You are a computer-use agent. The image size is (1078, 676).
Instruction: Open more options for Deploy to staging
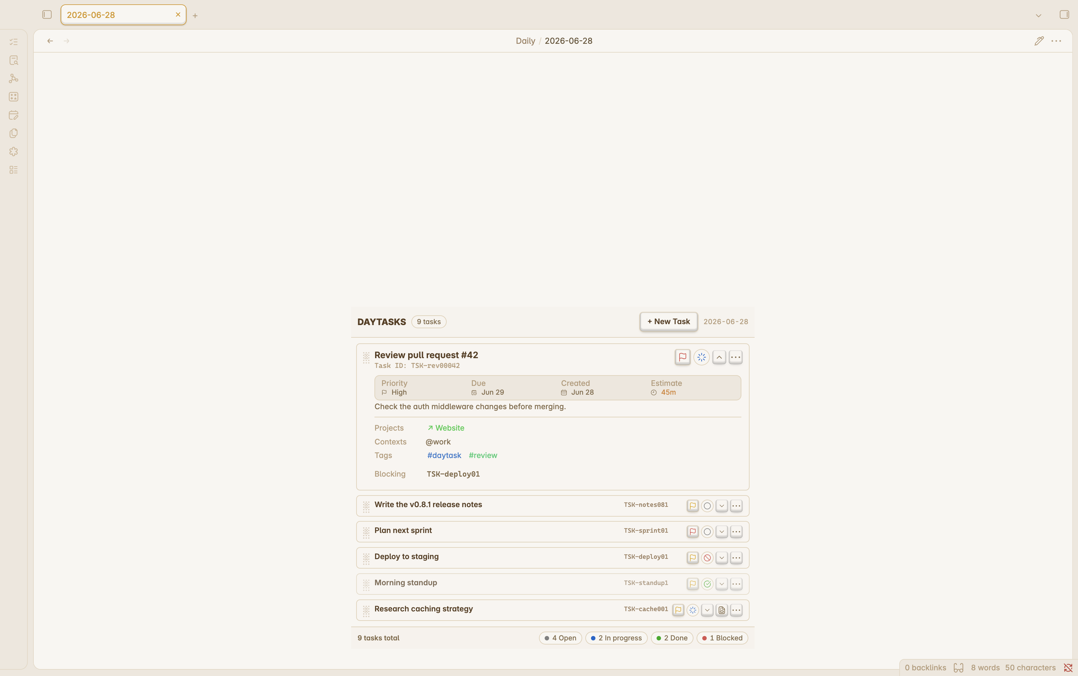click(736, 558)
